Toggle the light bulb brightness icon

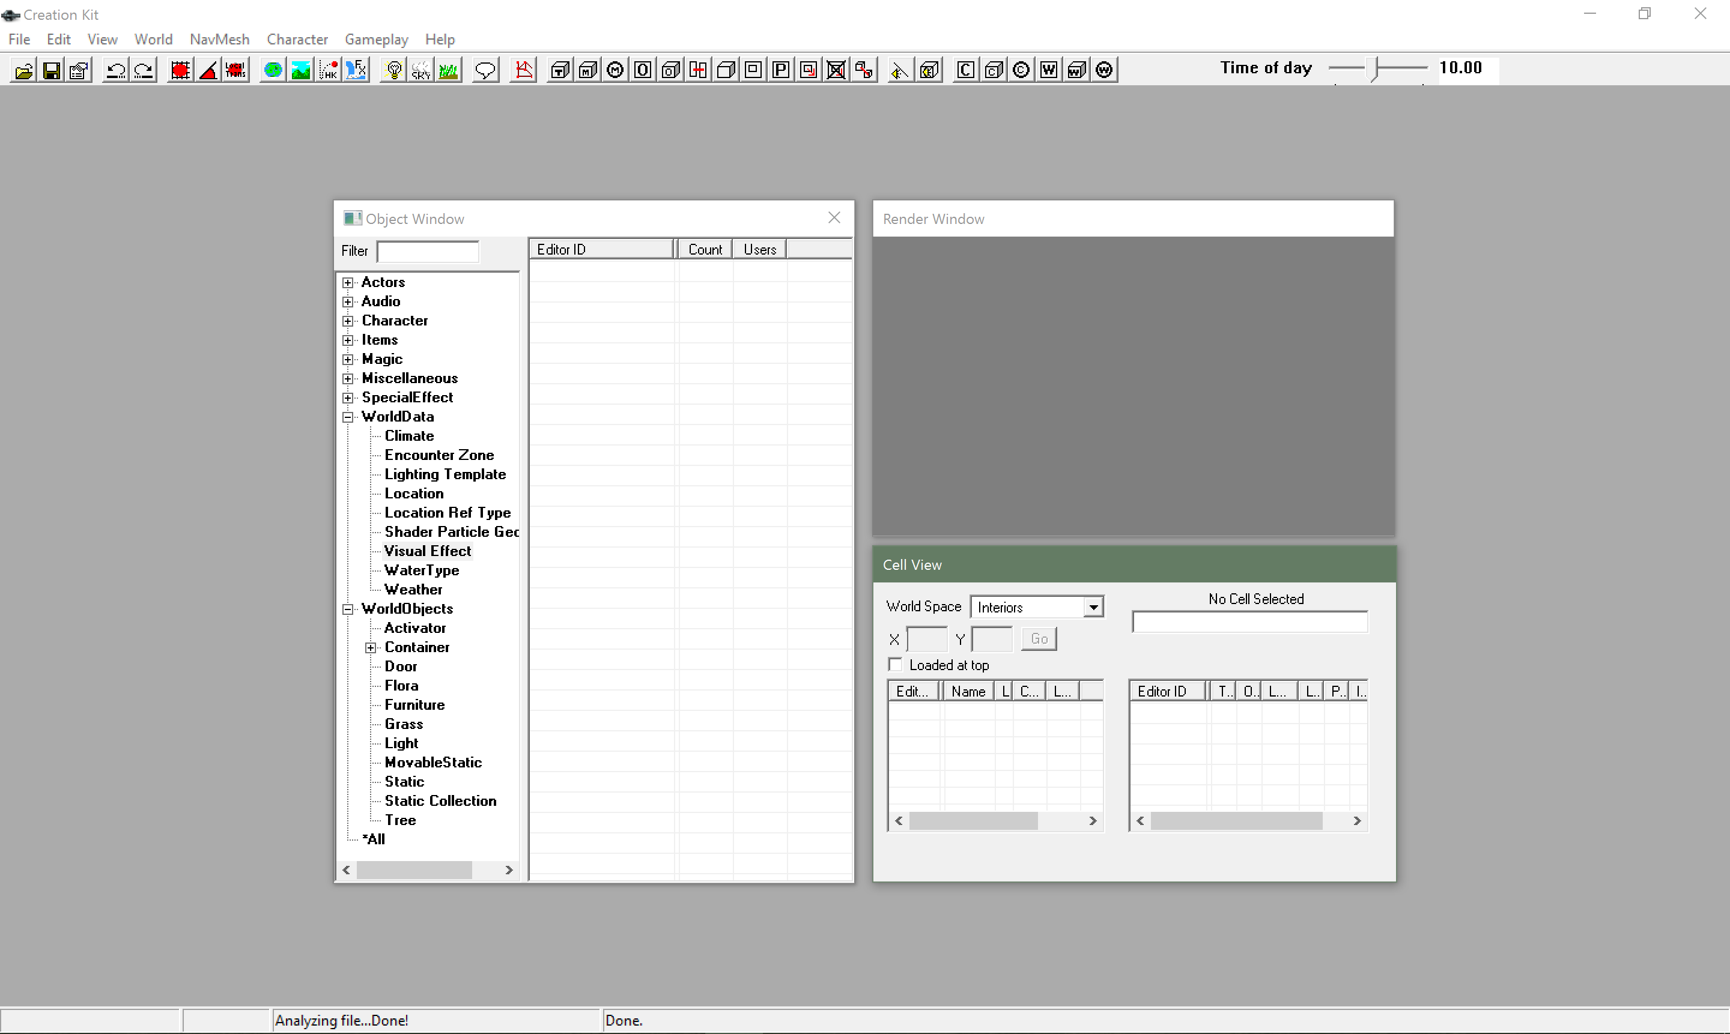pos(395,70)
